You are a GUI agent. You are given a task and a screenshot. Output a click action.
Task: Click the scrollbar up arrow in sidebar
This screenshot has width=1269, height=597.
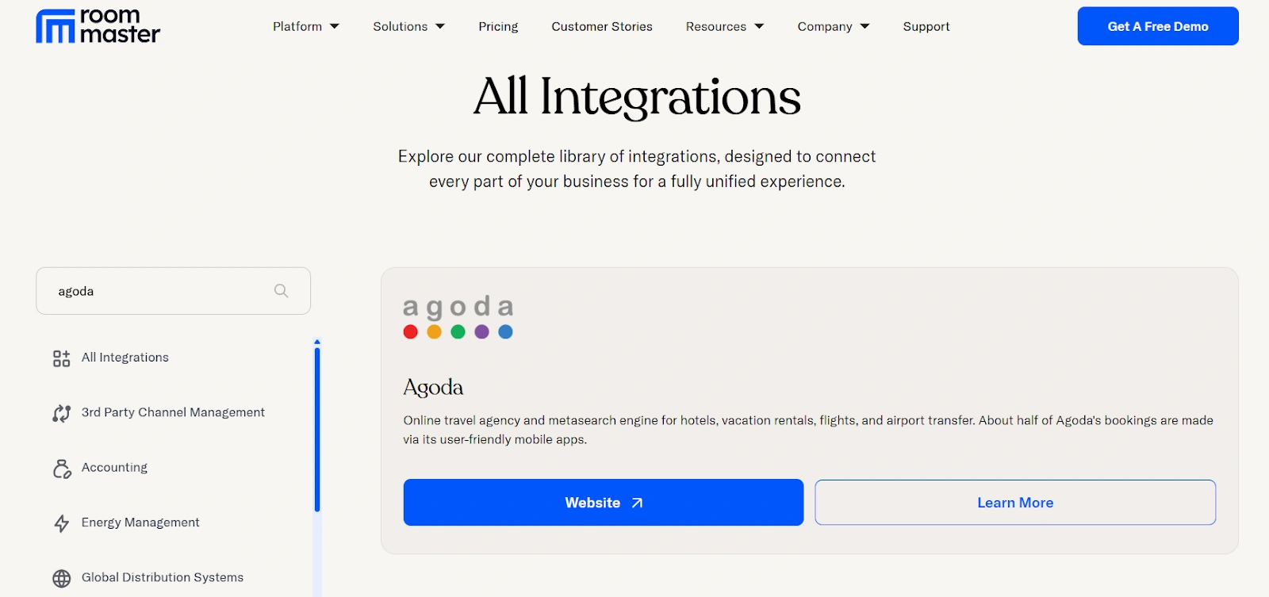point(317,342)
